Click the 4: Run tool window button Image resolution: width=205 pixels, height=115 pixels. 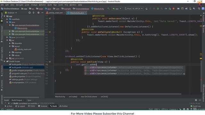9,106
